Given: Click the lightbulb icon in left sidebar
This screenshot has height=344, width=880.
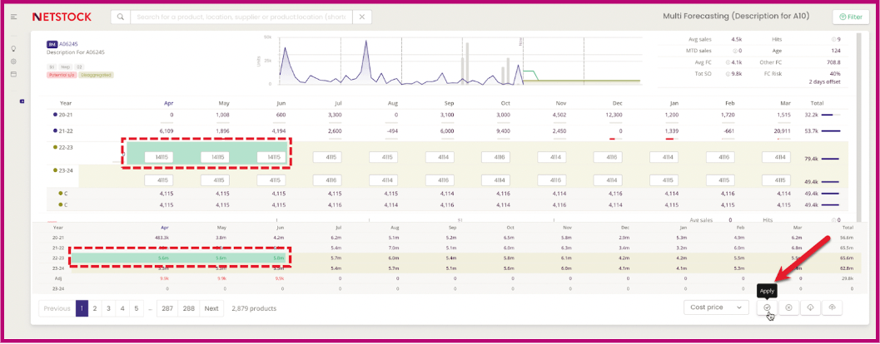Looking at the screenshot, I should point(13,49).
